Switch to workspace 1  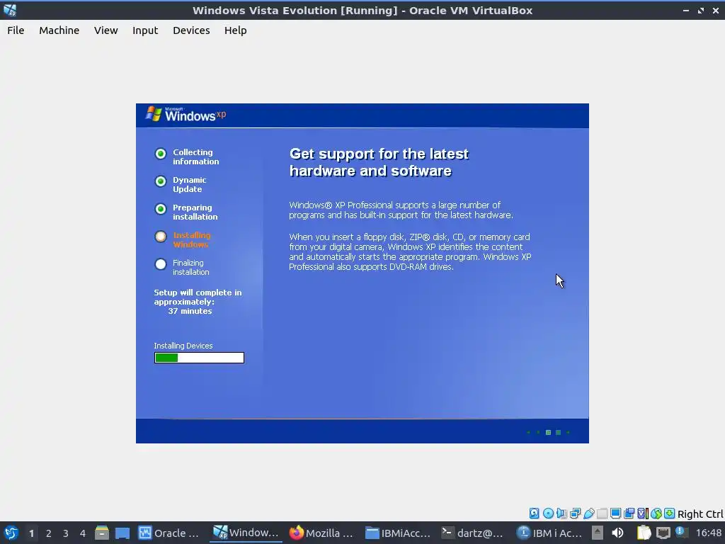pyautogui.click(x=31, y=533)
